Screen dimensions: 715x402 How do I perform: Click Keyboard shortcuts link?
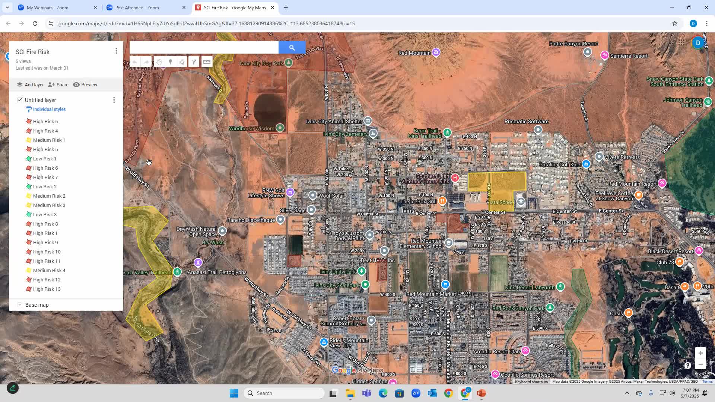[531, 382]
